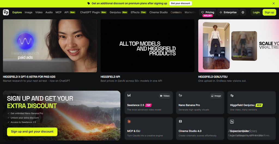The image size is (279, 144).
Task: Open Cinema Studio in navigation
Action: (158, 12)
